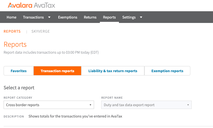Open the Report Category dropdown
This screenshot has width=213, height=128.
pyautogui.click(x=49, y=105)
